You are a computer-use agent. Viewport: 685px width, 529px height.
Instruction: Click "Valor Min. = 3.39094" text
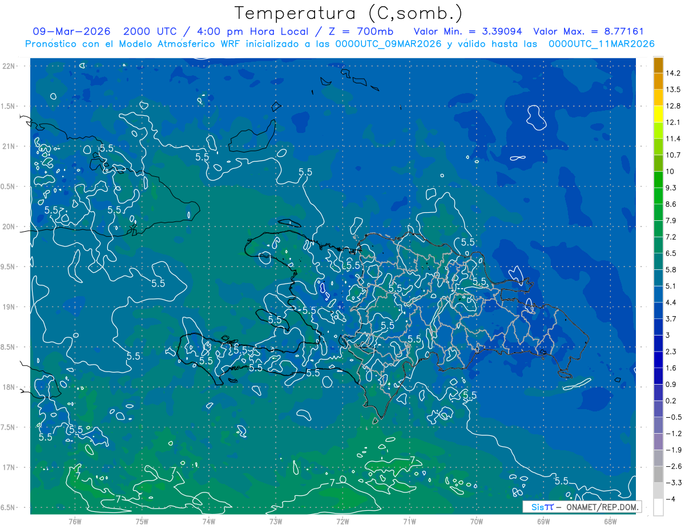[468, 31]
